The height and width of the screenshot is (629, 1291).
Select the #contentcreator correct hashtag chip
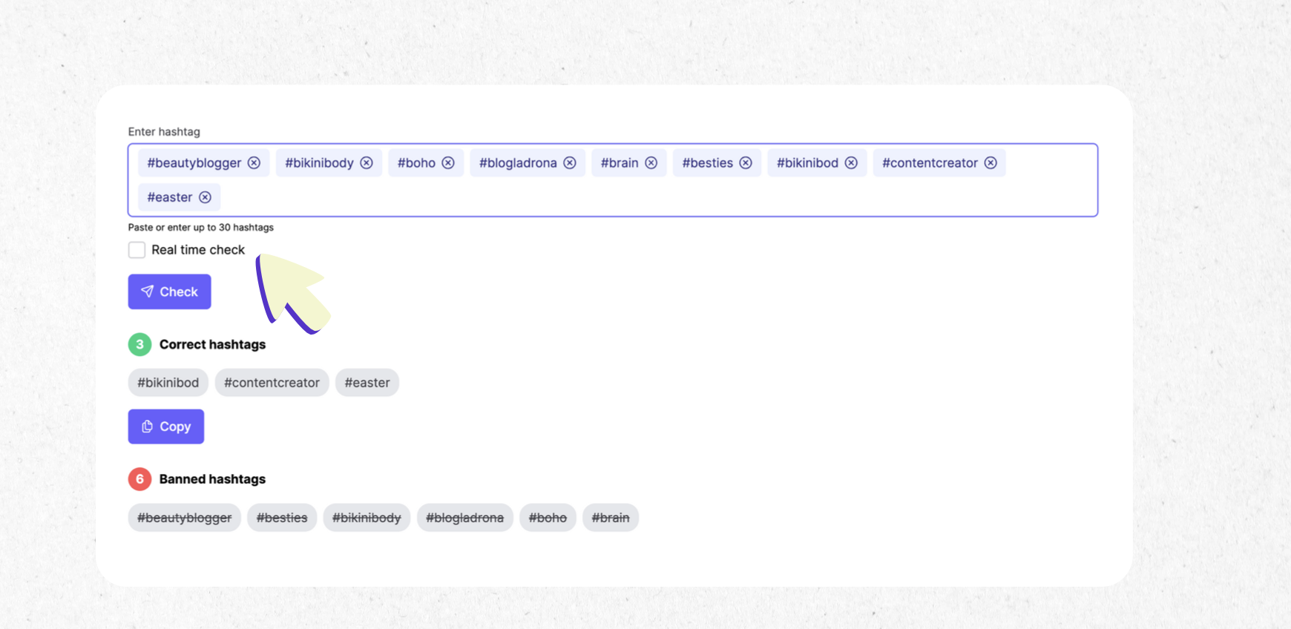272,383
